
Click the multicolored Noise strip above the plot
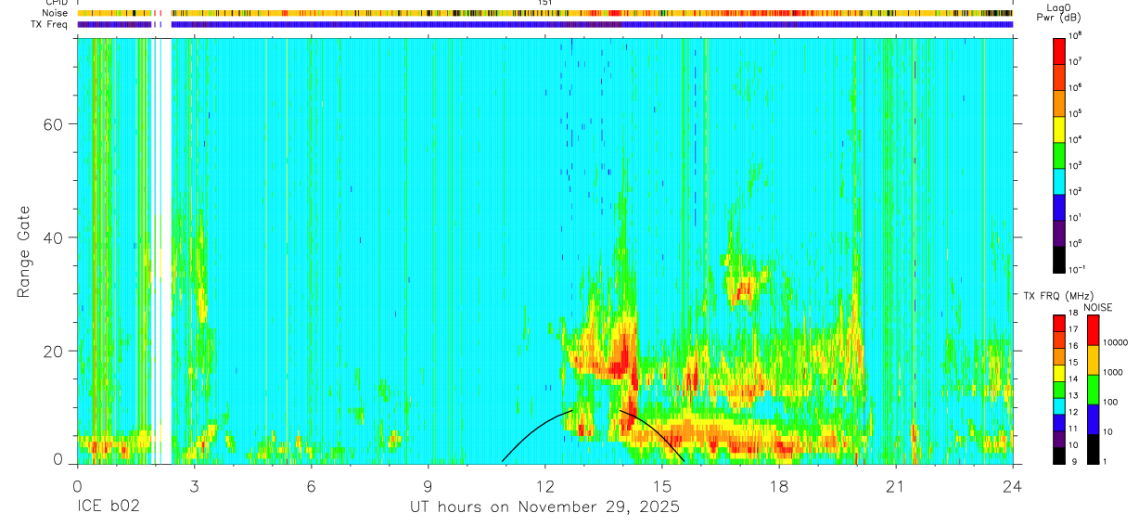click(545, 13)
